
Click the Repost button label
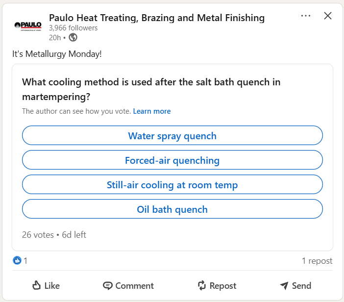click(222, 286)
